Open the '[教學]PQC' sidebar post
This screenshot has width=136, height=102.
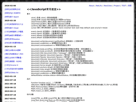click(13, 13)
